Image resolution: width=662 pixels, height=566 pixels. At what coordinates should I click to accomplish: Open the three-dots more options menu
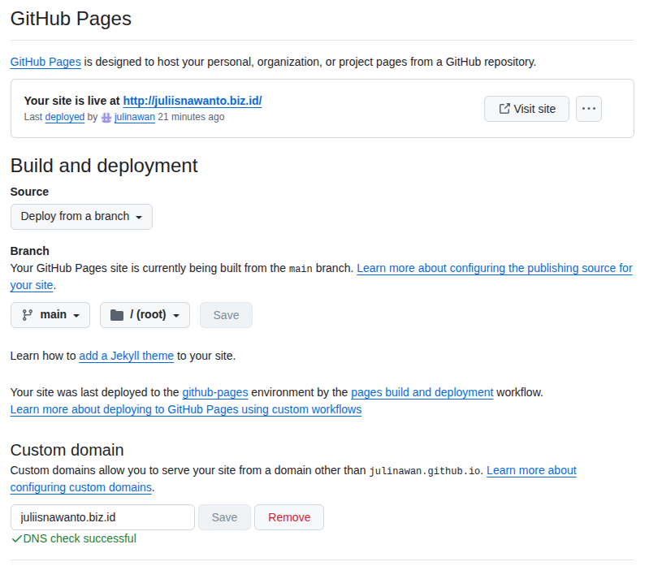(589, 109)
